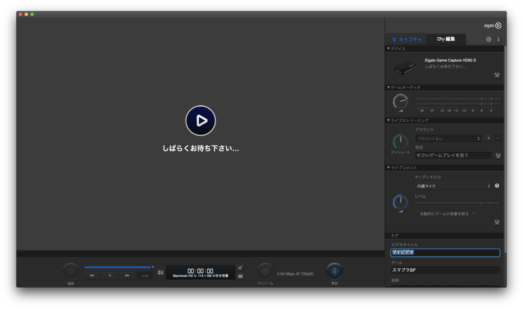Open the アカウントなし account dropdown
The height and width of the screenshot is (309, 523).
pyautogui.click(x=448, y=138)
